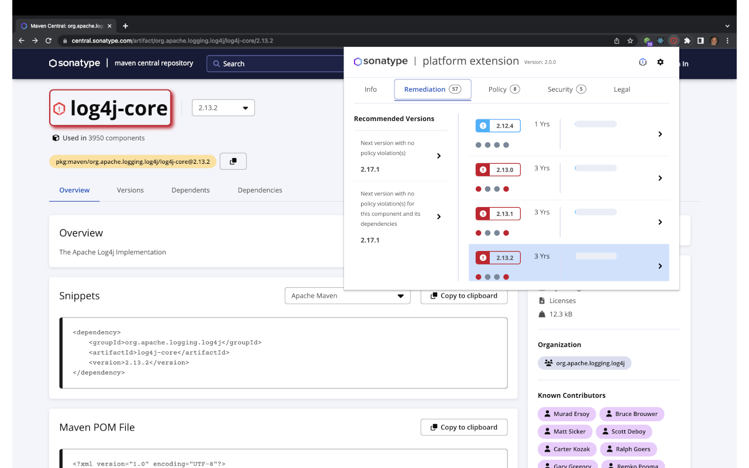
Task: Click the popularity bar for version 2.12.4
Action: click(596, 124)
